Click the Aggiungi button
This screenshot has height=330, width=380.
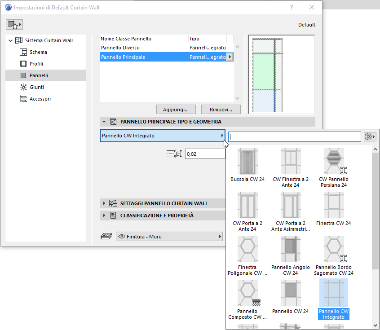click(x=176, y=110)
